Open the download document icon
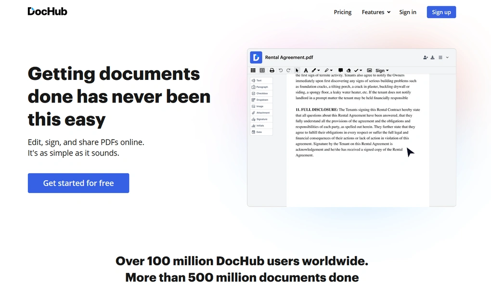The image size is (491, 286). [x=432, y=57]
